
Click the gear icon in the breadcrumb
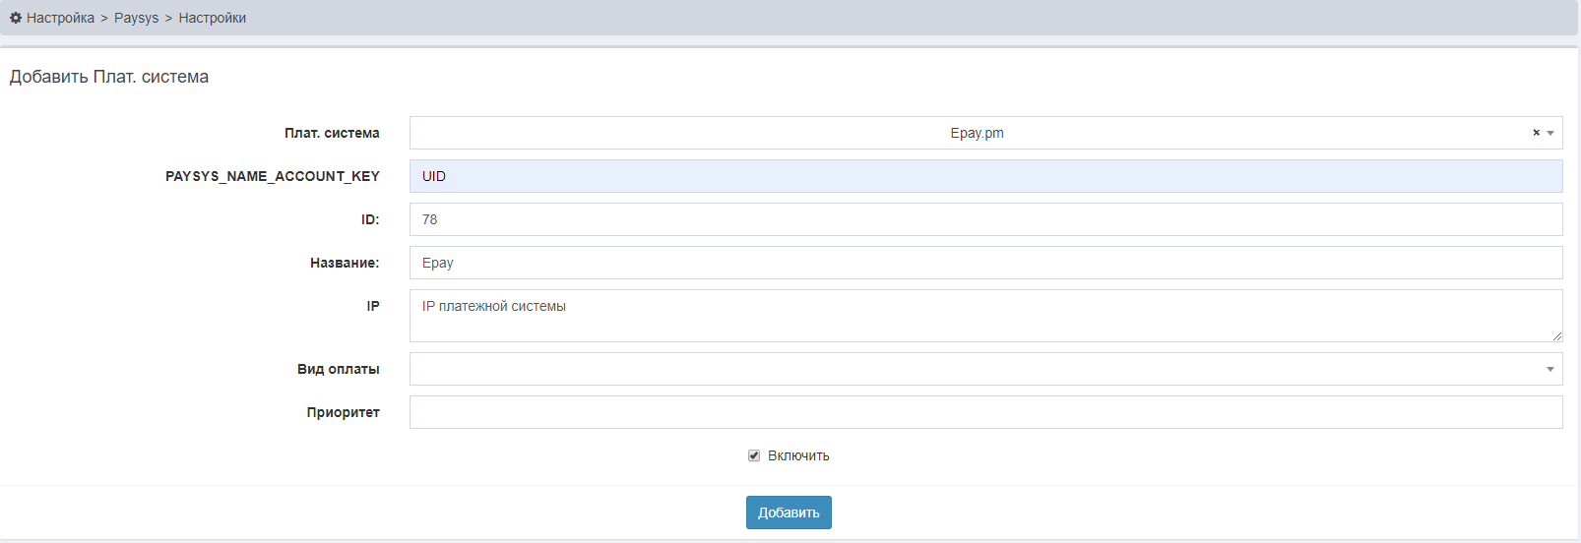point(16,18)
